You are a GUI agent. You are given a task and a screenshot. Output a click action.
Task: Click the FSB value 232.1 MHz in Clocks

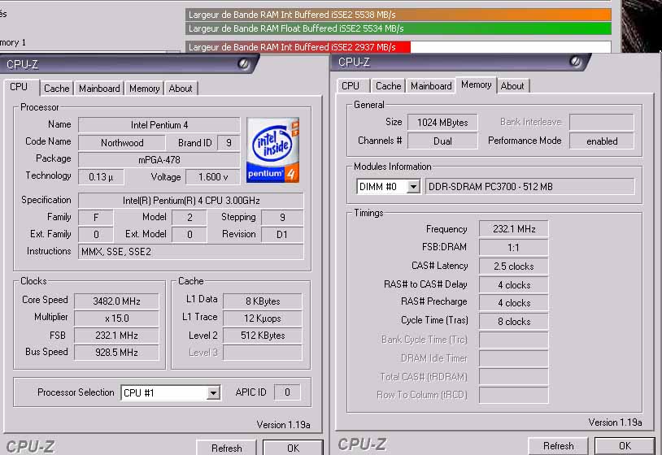point(116,336)
